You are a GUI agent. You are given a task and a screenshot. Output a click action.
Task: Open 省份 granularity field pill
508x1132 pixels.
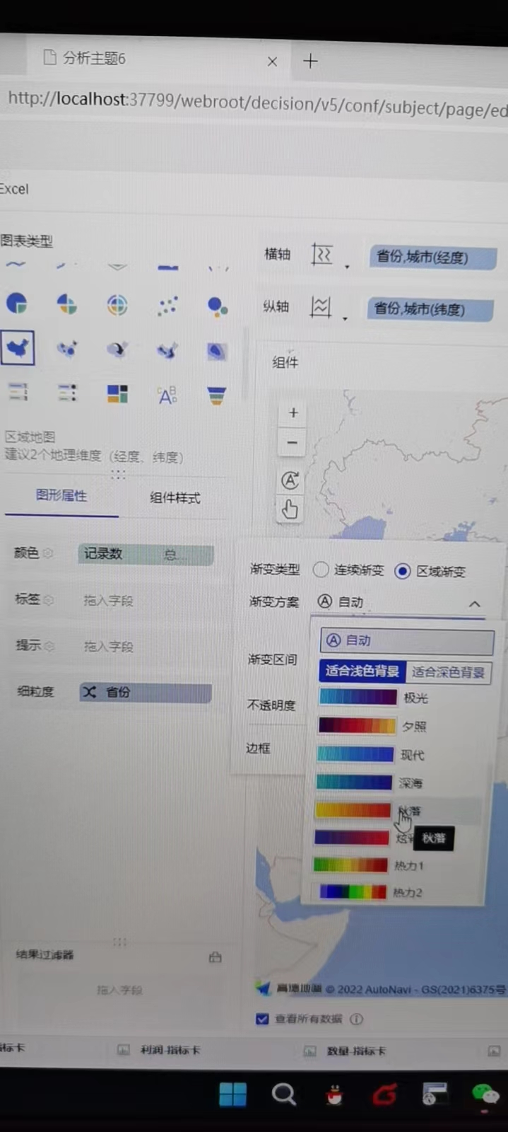146,693
